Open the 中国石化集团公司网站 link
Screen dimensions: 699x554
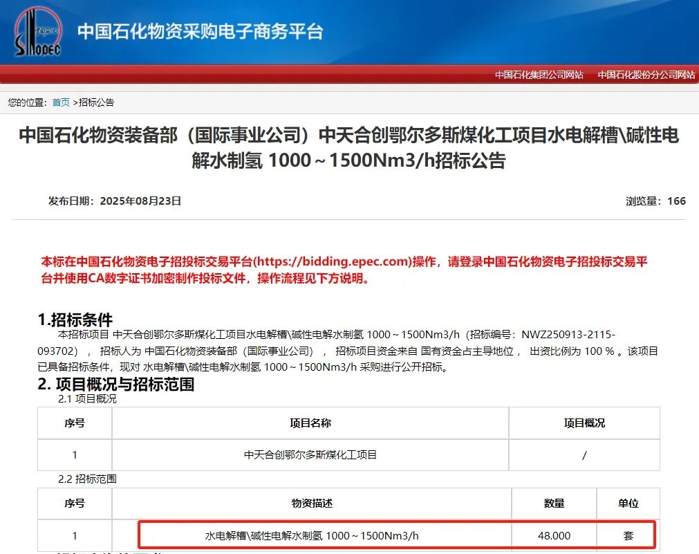click(539, 75)
